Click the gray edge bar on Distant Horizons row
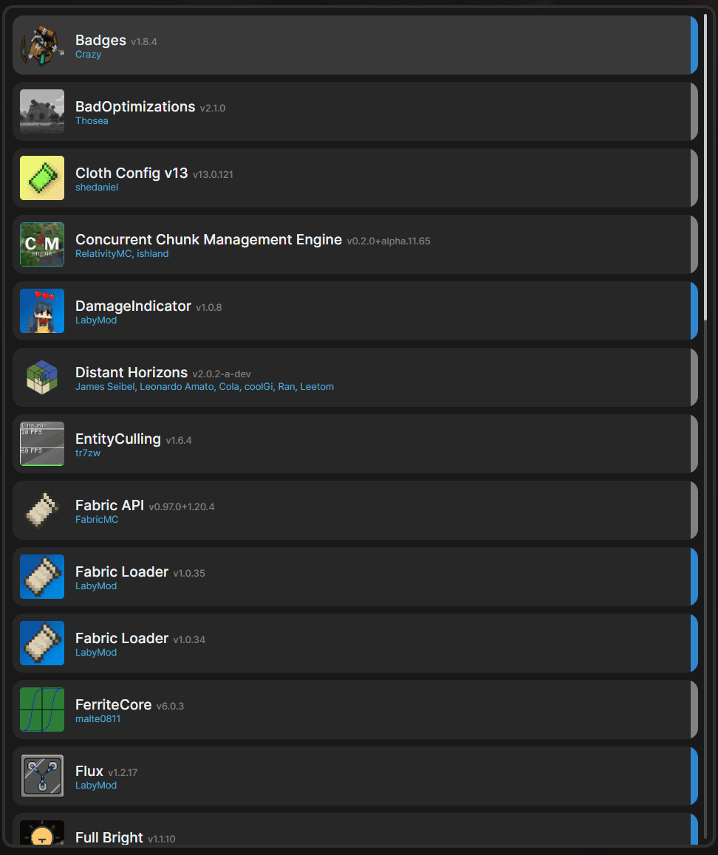The width and height of the screenshot is (718, 855). [694, 377]
